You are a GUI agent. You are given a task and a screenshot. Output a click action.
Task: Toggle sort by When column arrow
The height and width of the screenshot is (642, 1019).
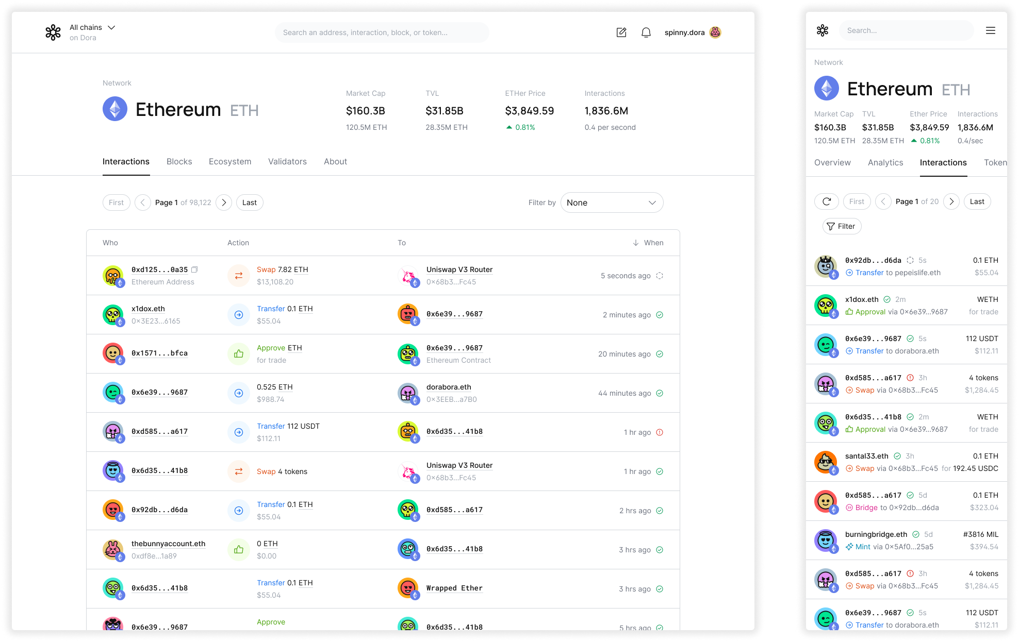636,243
